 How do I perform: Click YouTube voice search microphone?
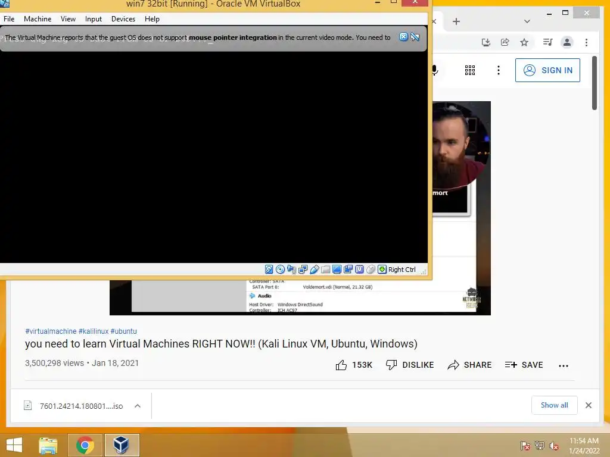[435, 70]
